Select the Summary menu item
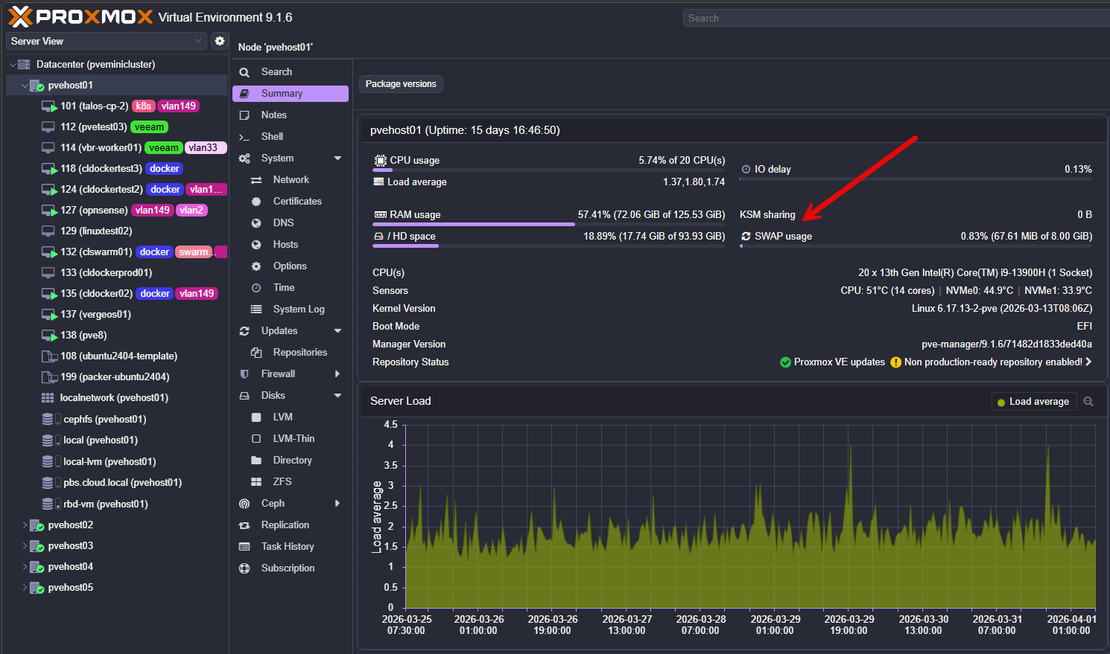1110x654 pixels. [x=290, y=94]
